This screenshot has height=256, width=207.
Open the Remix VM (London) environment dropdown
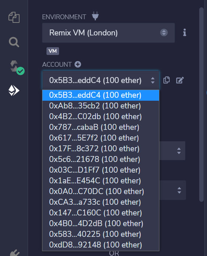pos(108,33)
